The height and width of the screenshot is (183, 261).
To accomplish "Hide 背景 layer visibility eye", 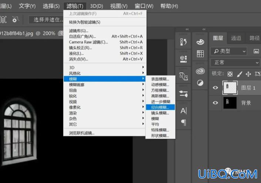I will pyautogui.click(x=215, y=103).
